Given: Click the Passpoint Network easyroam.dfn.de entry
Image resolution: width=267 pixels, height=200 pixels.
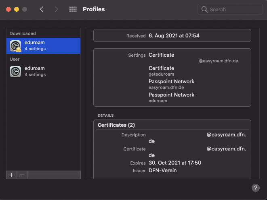Looking at the screenshot, I should (172, 84).
